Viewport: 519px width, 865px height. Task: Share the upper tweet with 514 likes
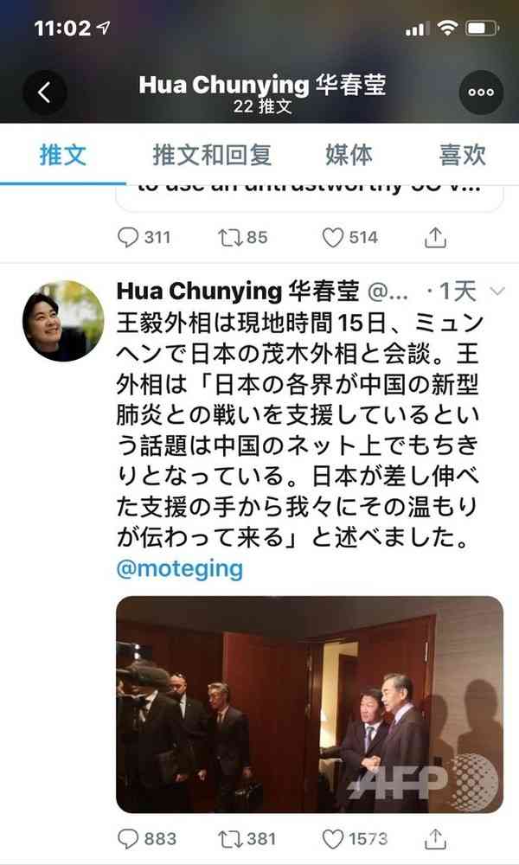coord(435,237)
